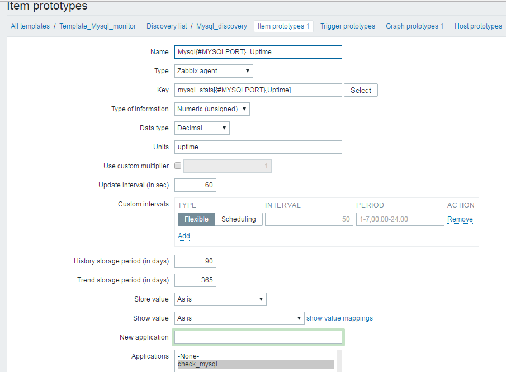Open the Mysql_discovery rule link
This screenshot has width=506, height=372.
pos(221,26)
